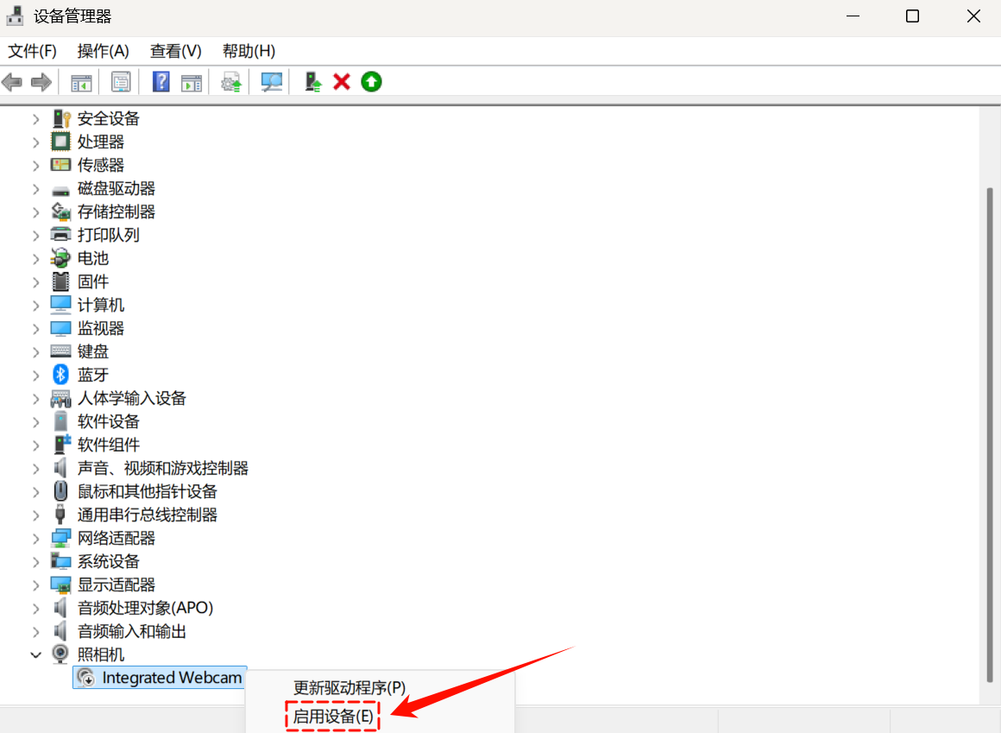This screenshot has height=733, width=1001.
Task: Expand the 显示适配器 node
Action: point(35,585)
